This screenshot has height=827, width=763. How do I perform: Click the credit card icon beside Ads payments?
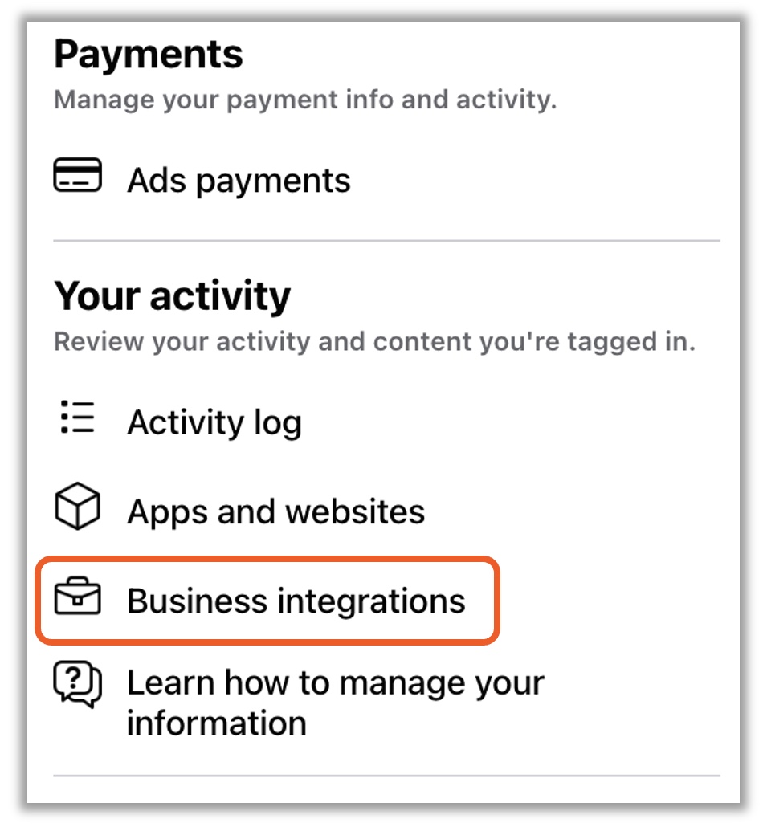pos(78,178)
